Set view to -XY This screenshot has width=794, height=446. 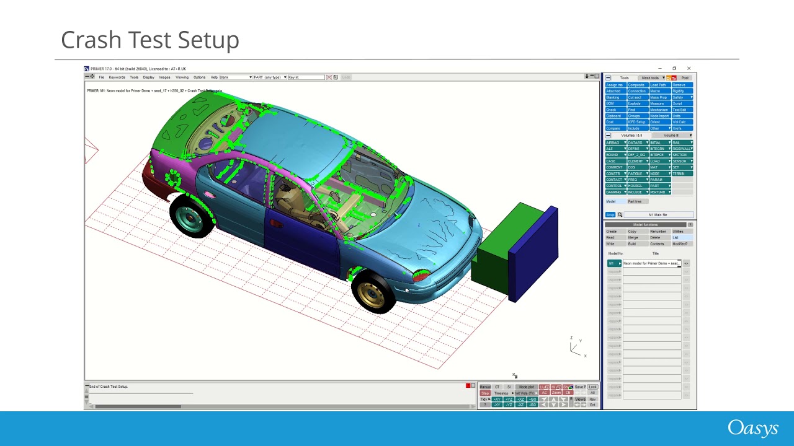coord(497,405)
